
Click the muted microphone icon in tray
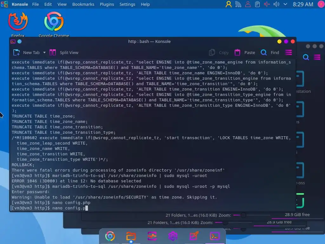[x=267, y=4]
